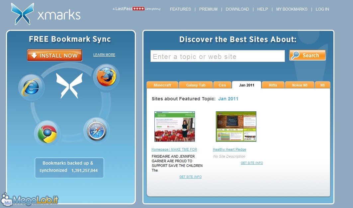
Task: Follow the LEARN MORE link
Action: 104,55
